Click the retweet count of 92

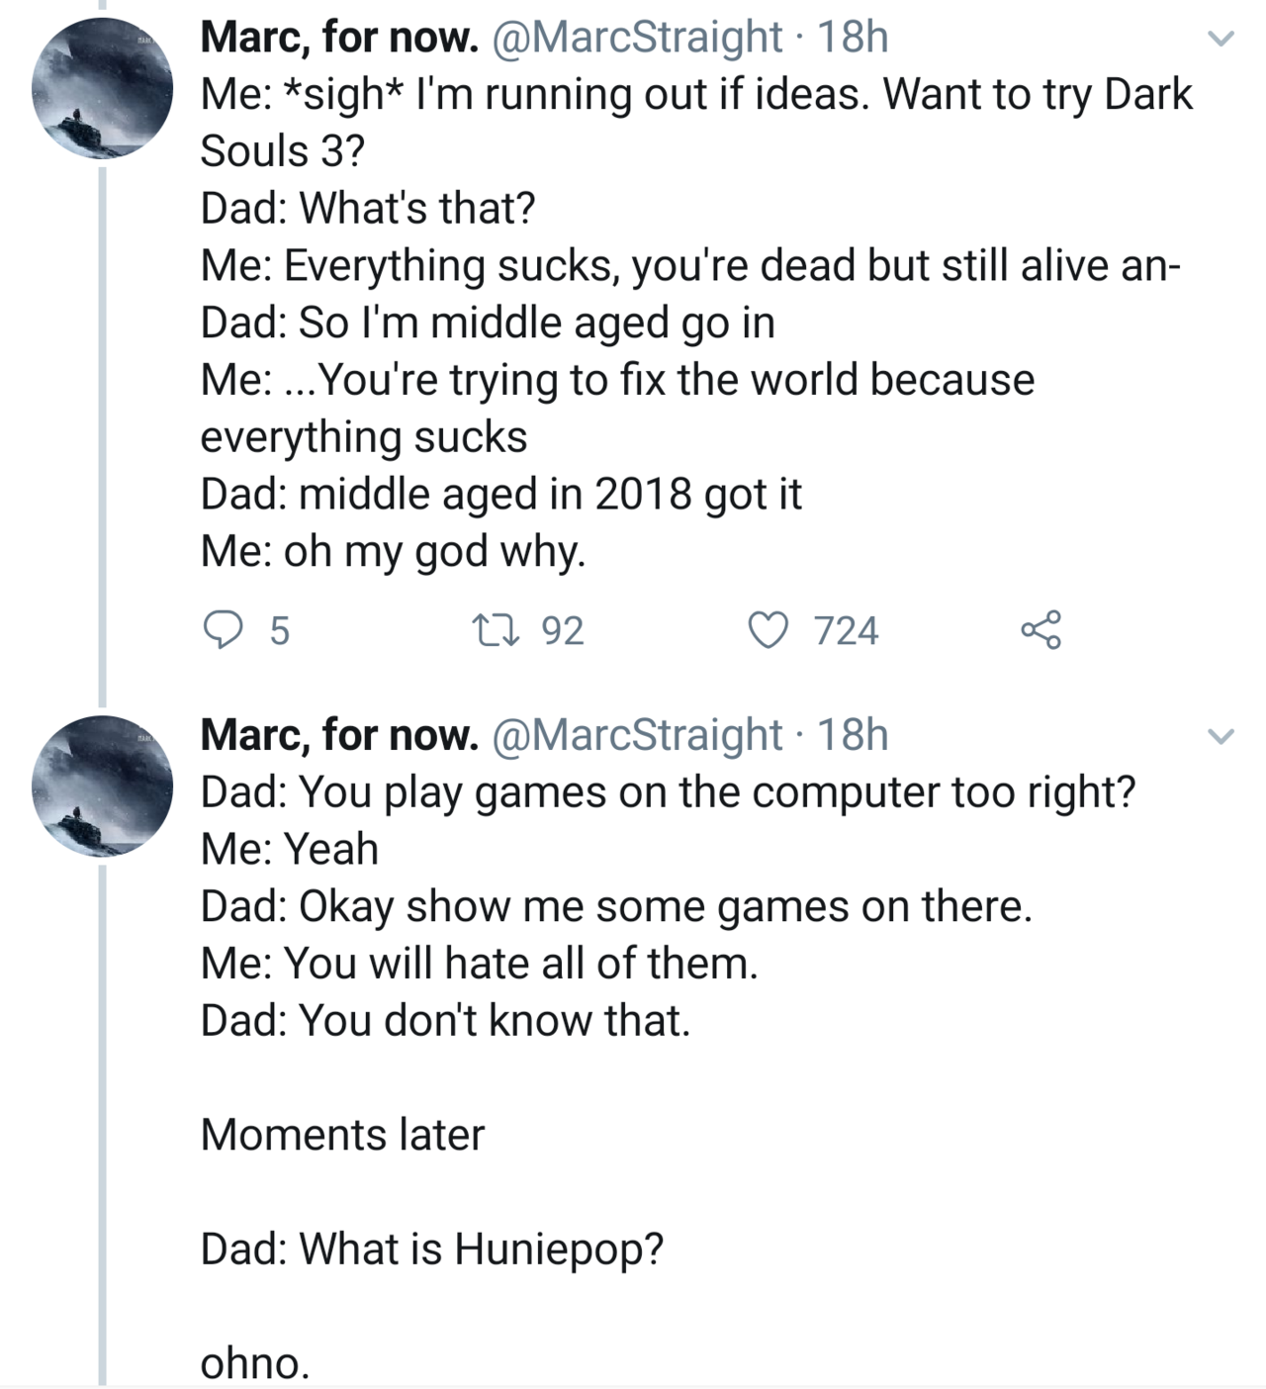coord(563,630)
